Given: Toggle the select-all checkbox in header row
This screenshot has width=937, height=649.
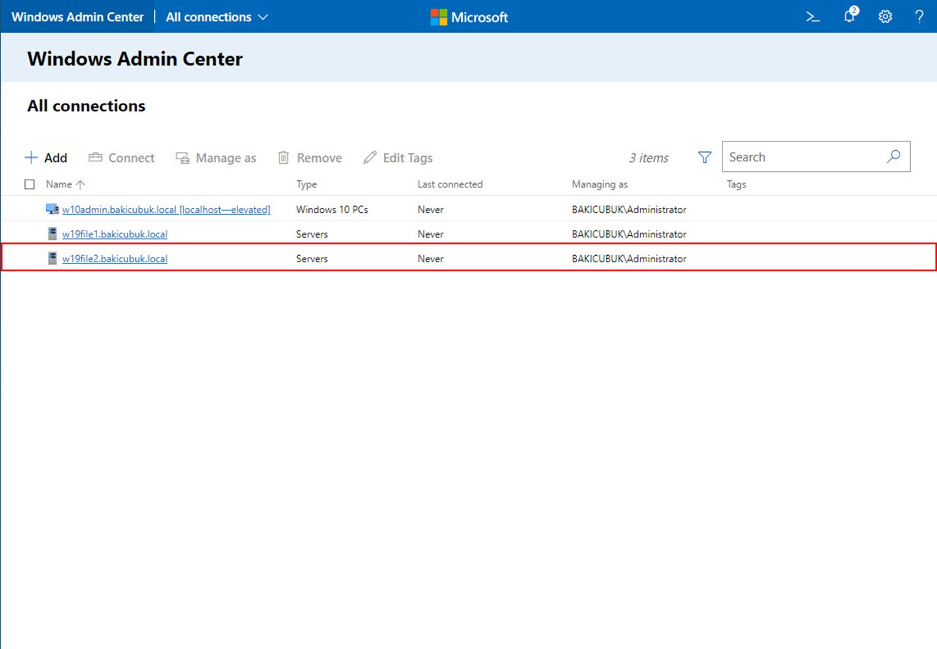Looking at the screenshot, I should pyautogui.click(x=30, y=184).
